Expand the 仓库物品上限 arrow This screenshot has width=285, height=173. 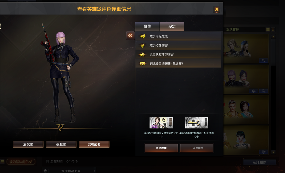click(95, 171)
